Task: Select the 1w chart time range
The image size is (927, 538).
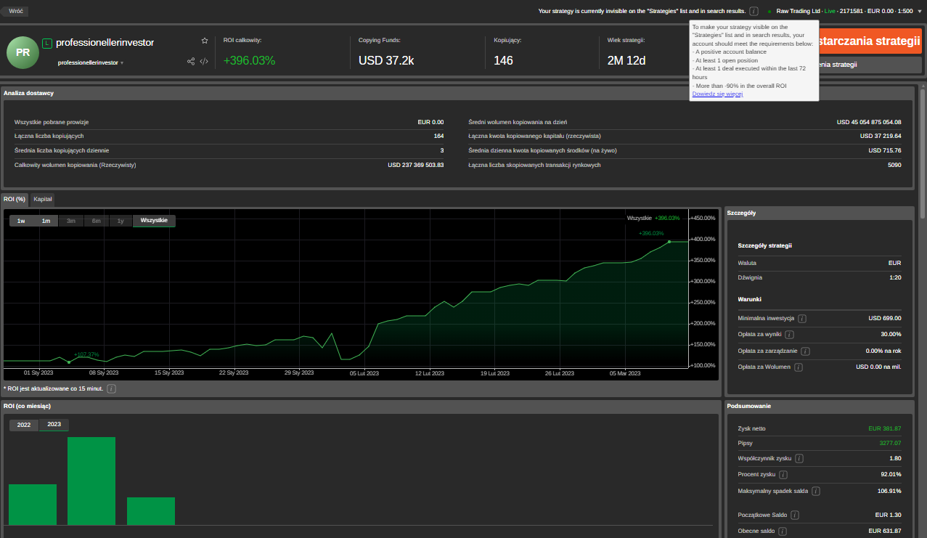Action: point(22,221)
